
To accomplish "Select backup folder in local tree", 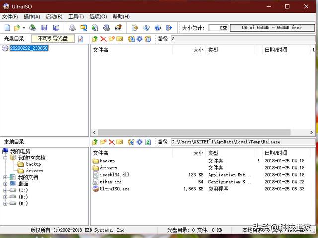I will coord(33,164).
